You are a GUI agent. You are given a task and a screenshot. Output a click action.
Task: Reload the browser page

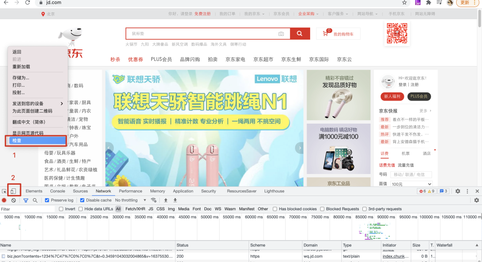(28, 3)
